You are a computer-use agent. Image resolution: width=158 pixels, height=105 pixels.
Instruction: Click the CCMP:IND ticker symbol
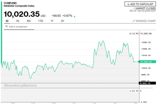click(x=10, y=3)
